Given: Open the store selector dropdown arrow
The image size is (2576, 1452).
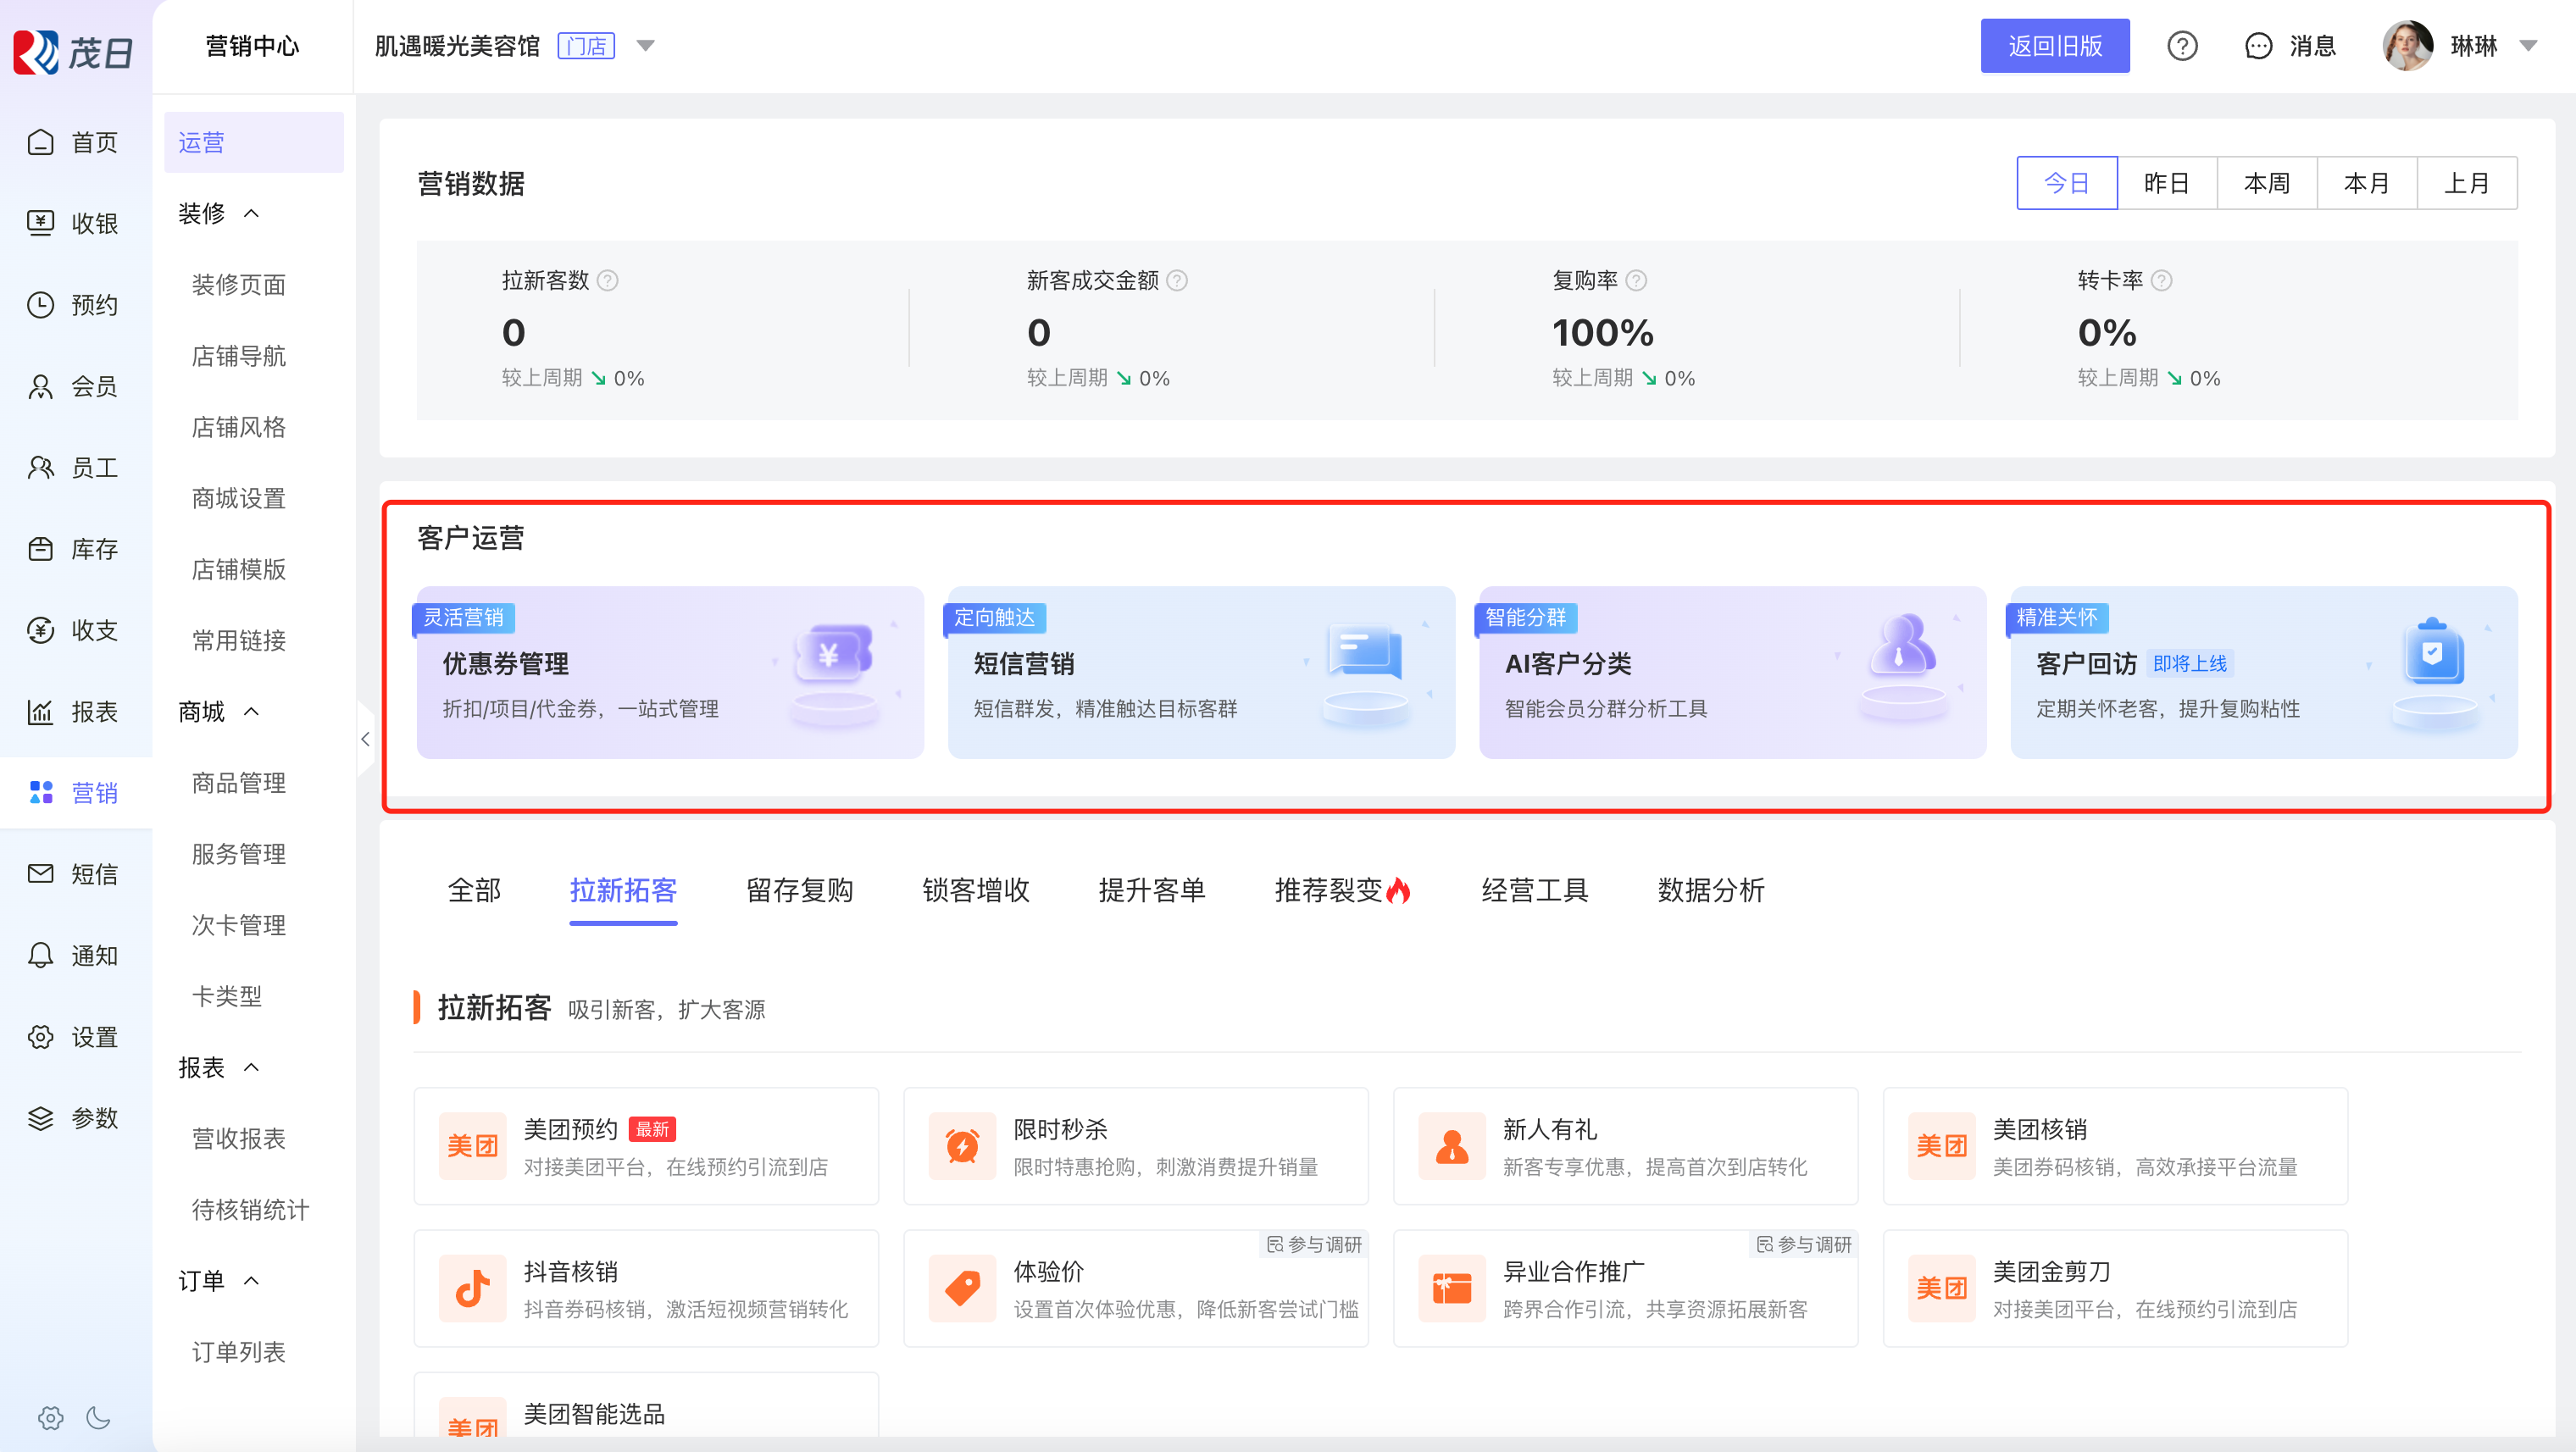Looking at the screenshot, I should coord(645,46).
